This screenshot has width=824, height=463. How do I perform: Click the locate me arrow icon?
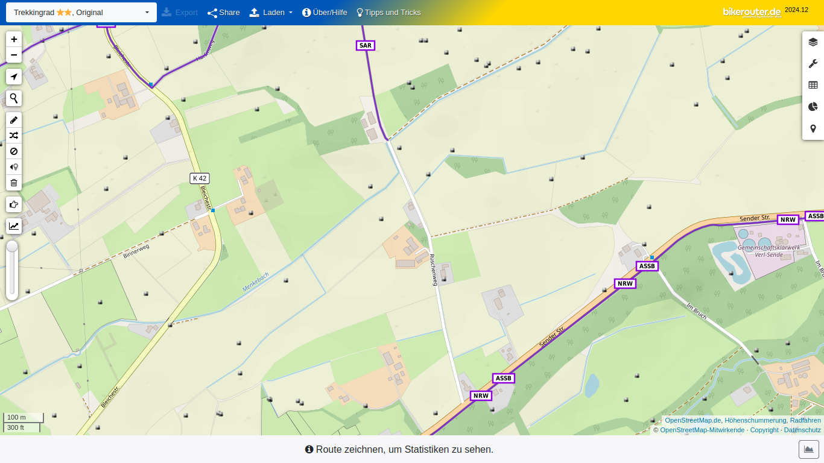(x=14, y=77)
